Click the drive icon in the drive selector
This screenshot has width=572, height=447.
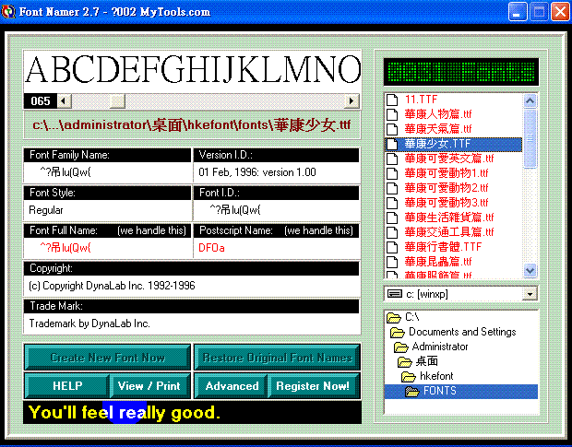pos(395,294)
